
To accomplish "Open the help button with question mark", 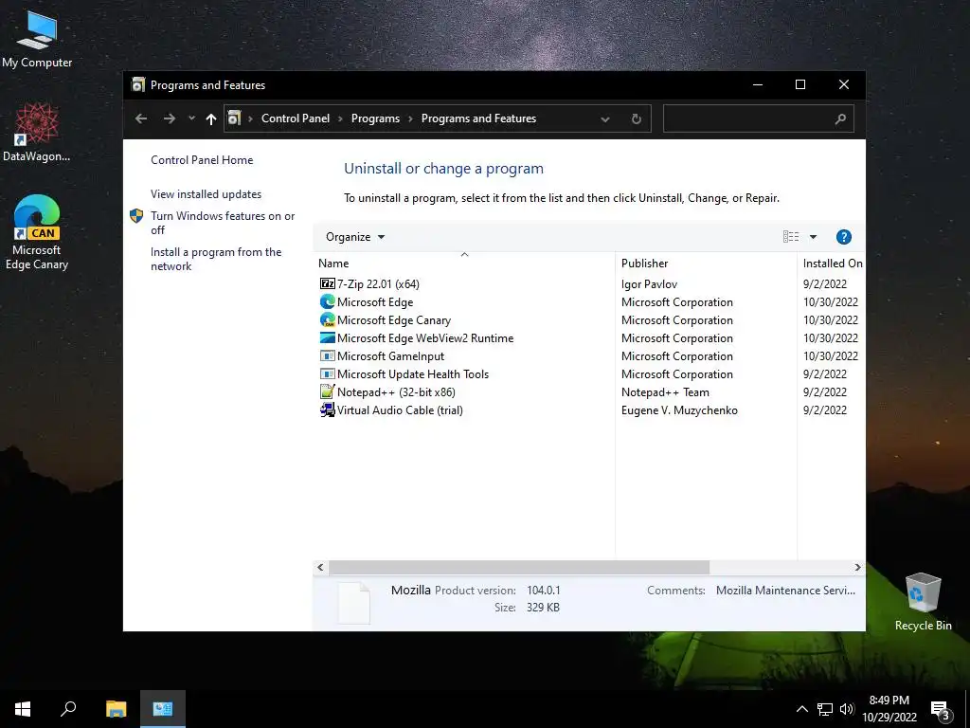I will [x=843, y=237].
